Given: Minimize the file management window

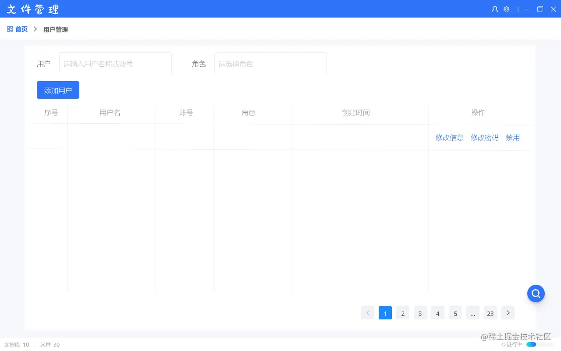Looking at the screenshot, I should click(x=527, y=9).
